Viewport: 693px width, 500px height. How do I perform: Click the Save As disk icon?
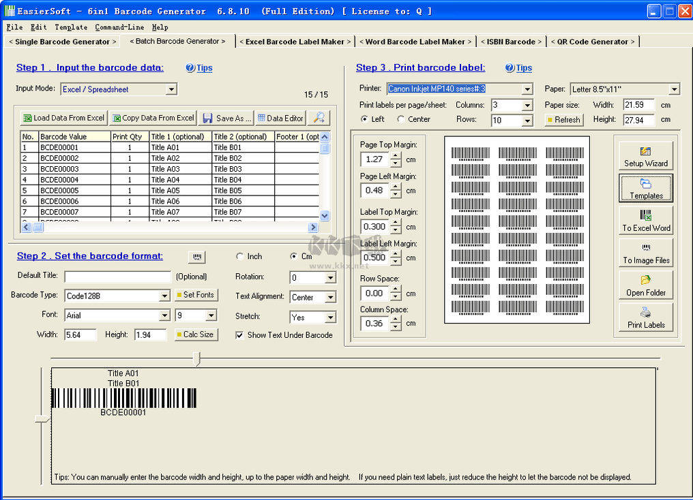pyautogui.click(x=207, y=118)
